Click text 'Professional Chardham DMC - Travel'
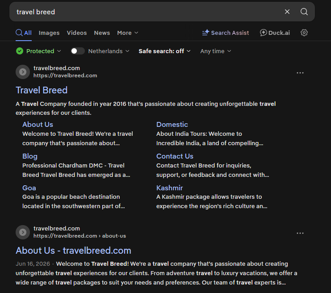 tap(73, 166)
